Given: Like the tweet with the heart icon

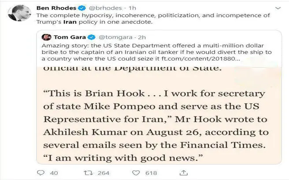Looking at the screenshot, I should point(136,173).
